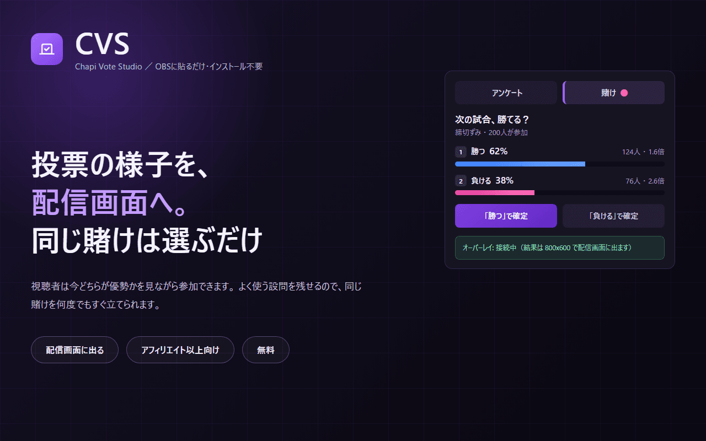Click the CVS purple logo icon
The height and width of the screenshot is (441, 706).
47,49
